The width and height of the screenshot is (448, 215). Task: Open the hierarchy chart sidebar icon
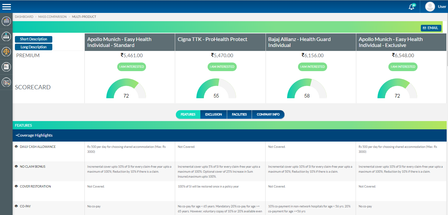point(6,36)
